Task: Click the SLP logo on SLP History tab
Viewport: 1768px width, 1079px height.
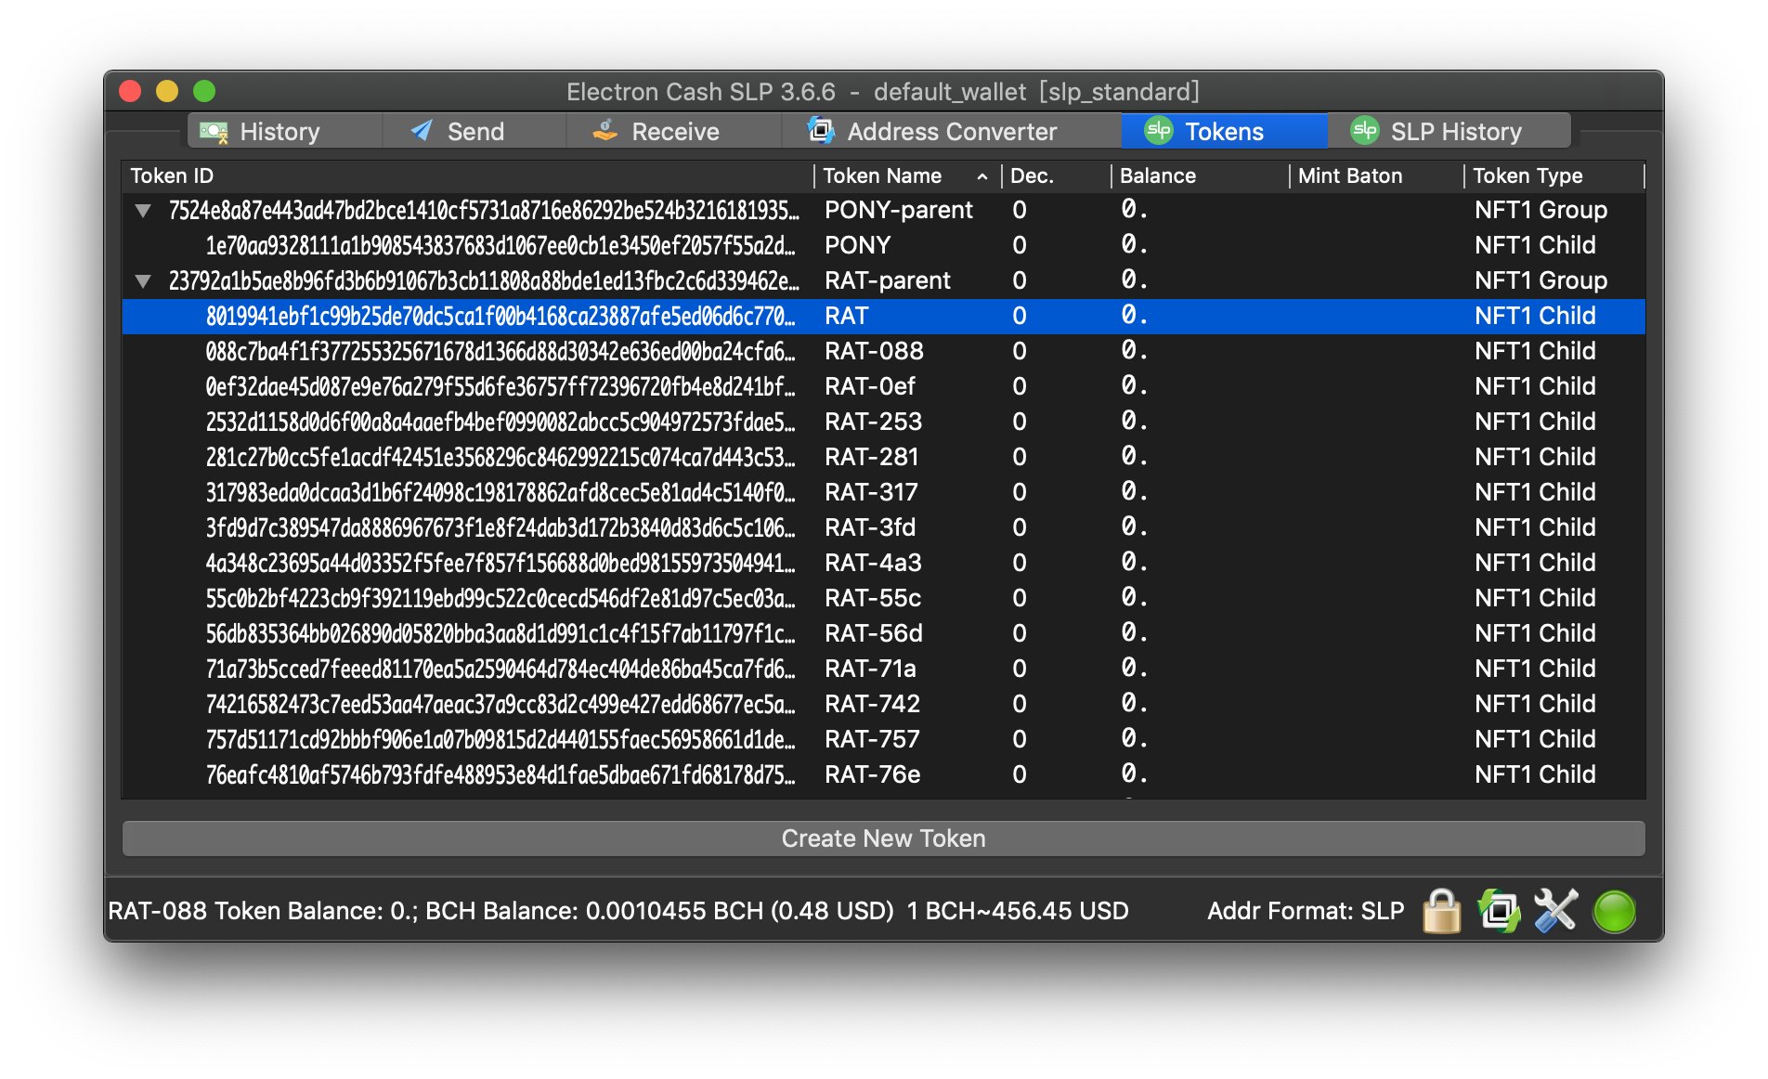Action: pyautogui.click(x=1364, y=131)
